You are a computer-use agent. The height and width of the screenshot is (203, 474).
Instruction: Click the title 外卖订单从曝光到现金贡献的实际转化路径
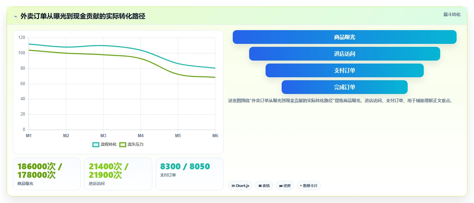[83, 16]
